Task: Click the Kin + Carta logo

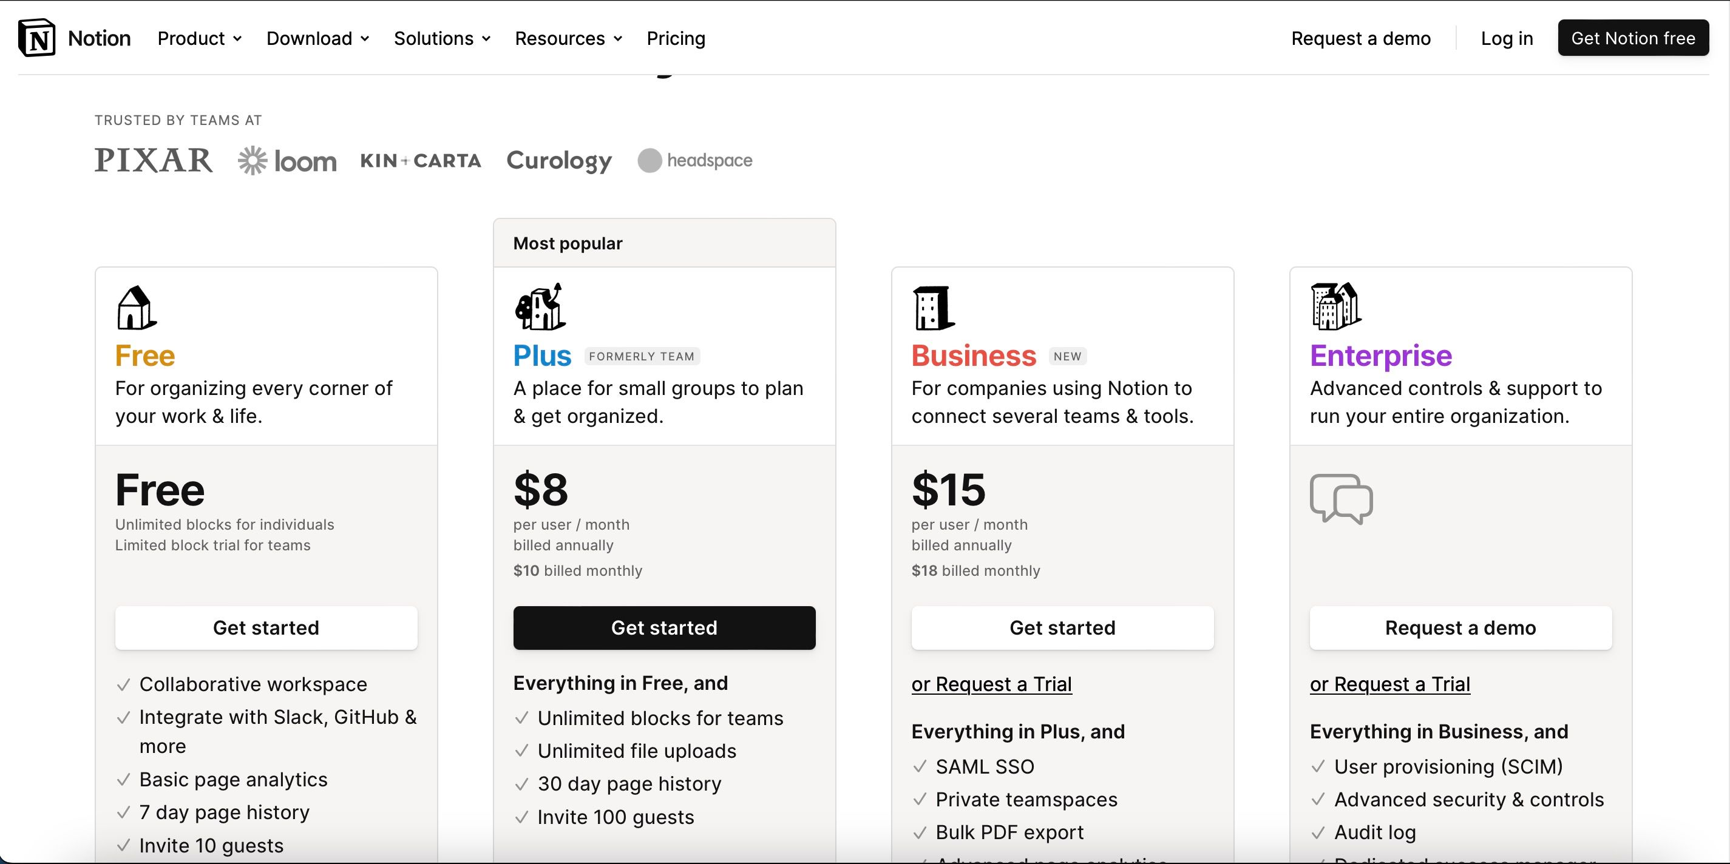Action: click(x=421, y=161)
